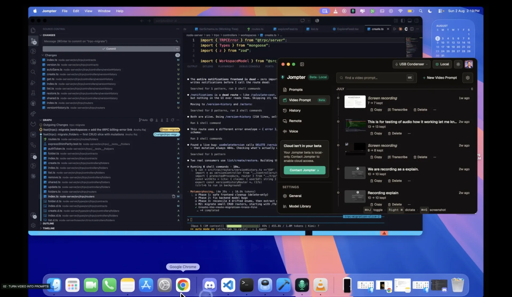Click split editor icon in VS Code tab bar
The height and width of the screenshot is (297, 512).
tap(412, 29)
